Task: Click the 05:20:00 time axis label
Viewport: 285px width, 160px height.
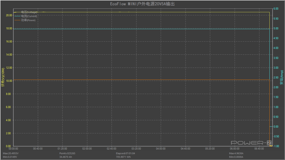Action: pos(210,149)
